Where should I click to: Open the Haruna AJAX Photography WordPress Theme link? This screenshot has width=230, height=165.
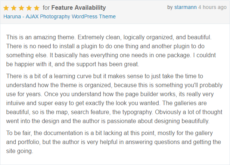[x=60, y=16]
